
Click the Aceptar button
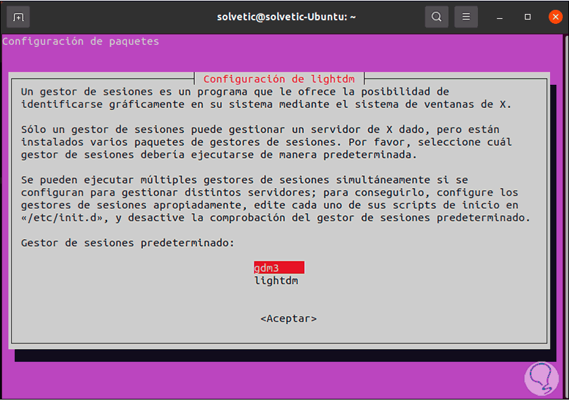pyautogui.click(x=289, y=318)
